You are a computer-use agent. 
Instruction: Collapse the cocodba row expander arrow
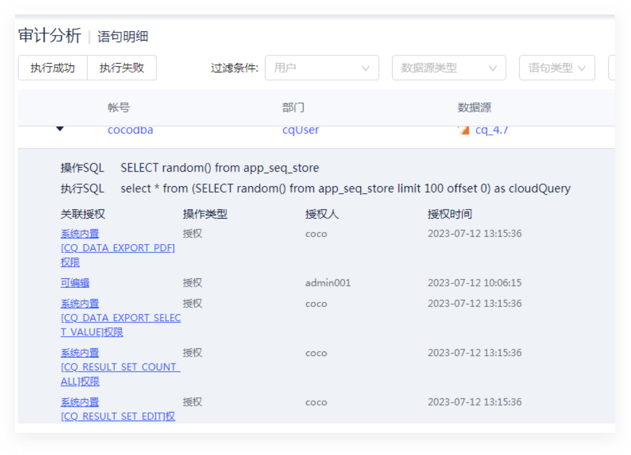(x=60, y=129)
